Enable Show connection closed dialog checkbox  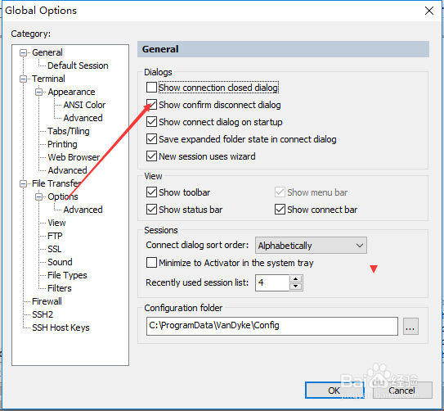[x=151, y=88]
